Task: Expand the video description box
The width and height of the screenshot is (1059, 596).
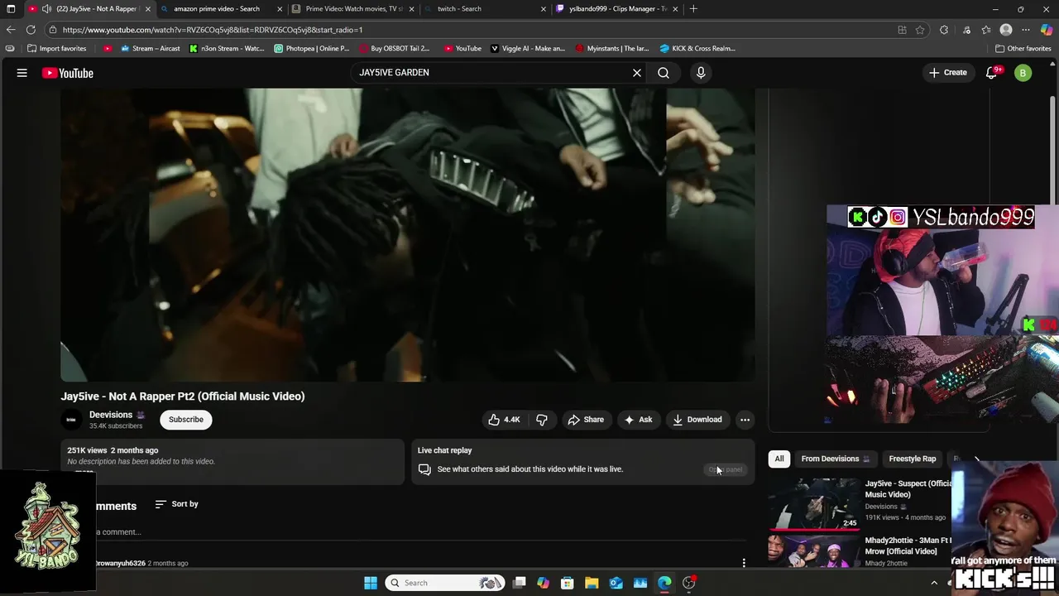Action: click(x=232, y=461)
